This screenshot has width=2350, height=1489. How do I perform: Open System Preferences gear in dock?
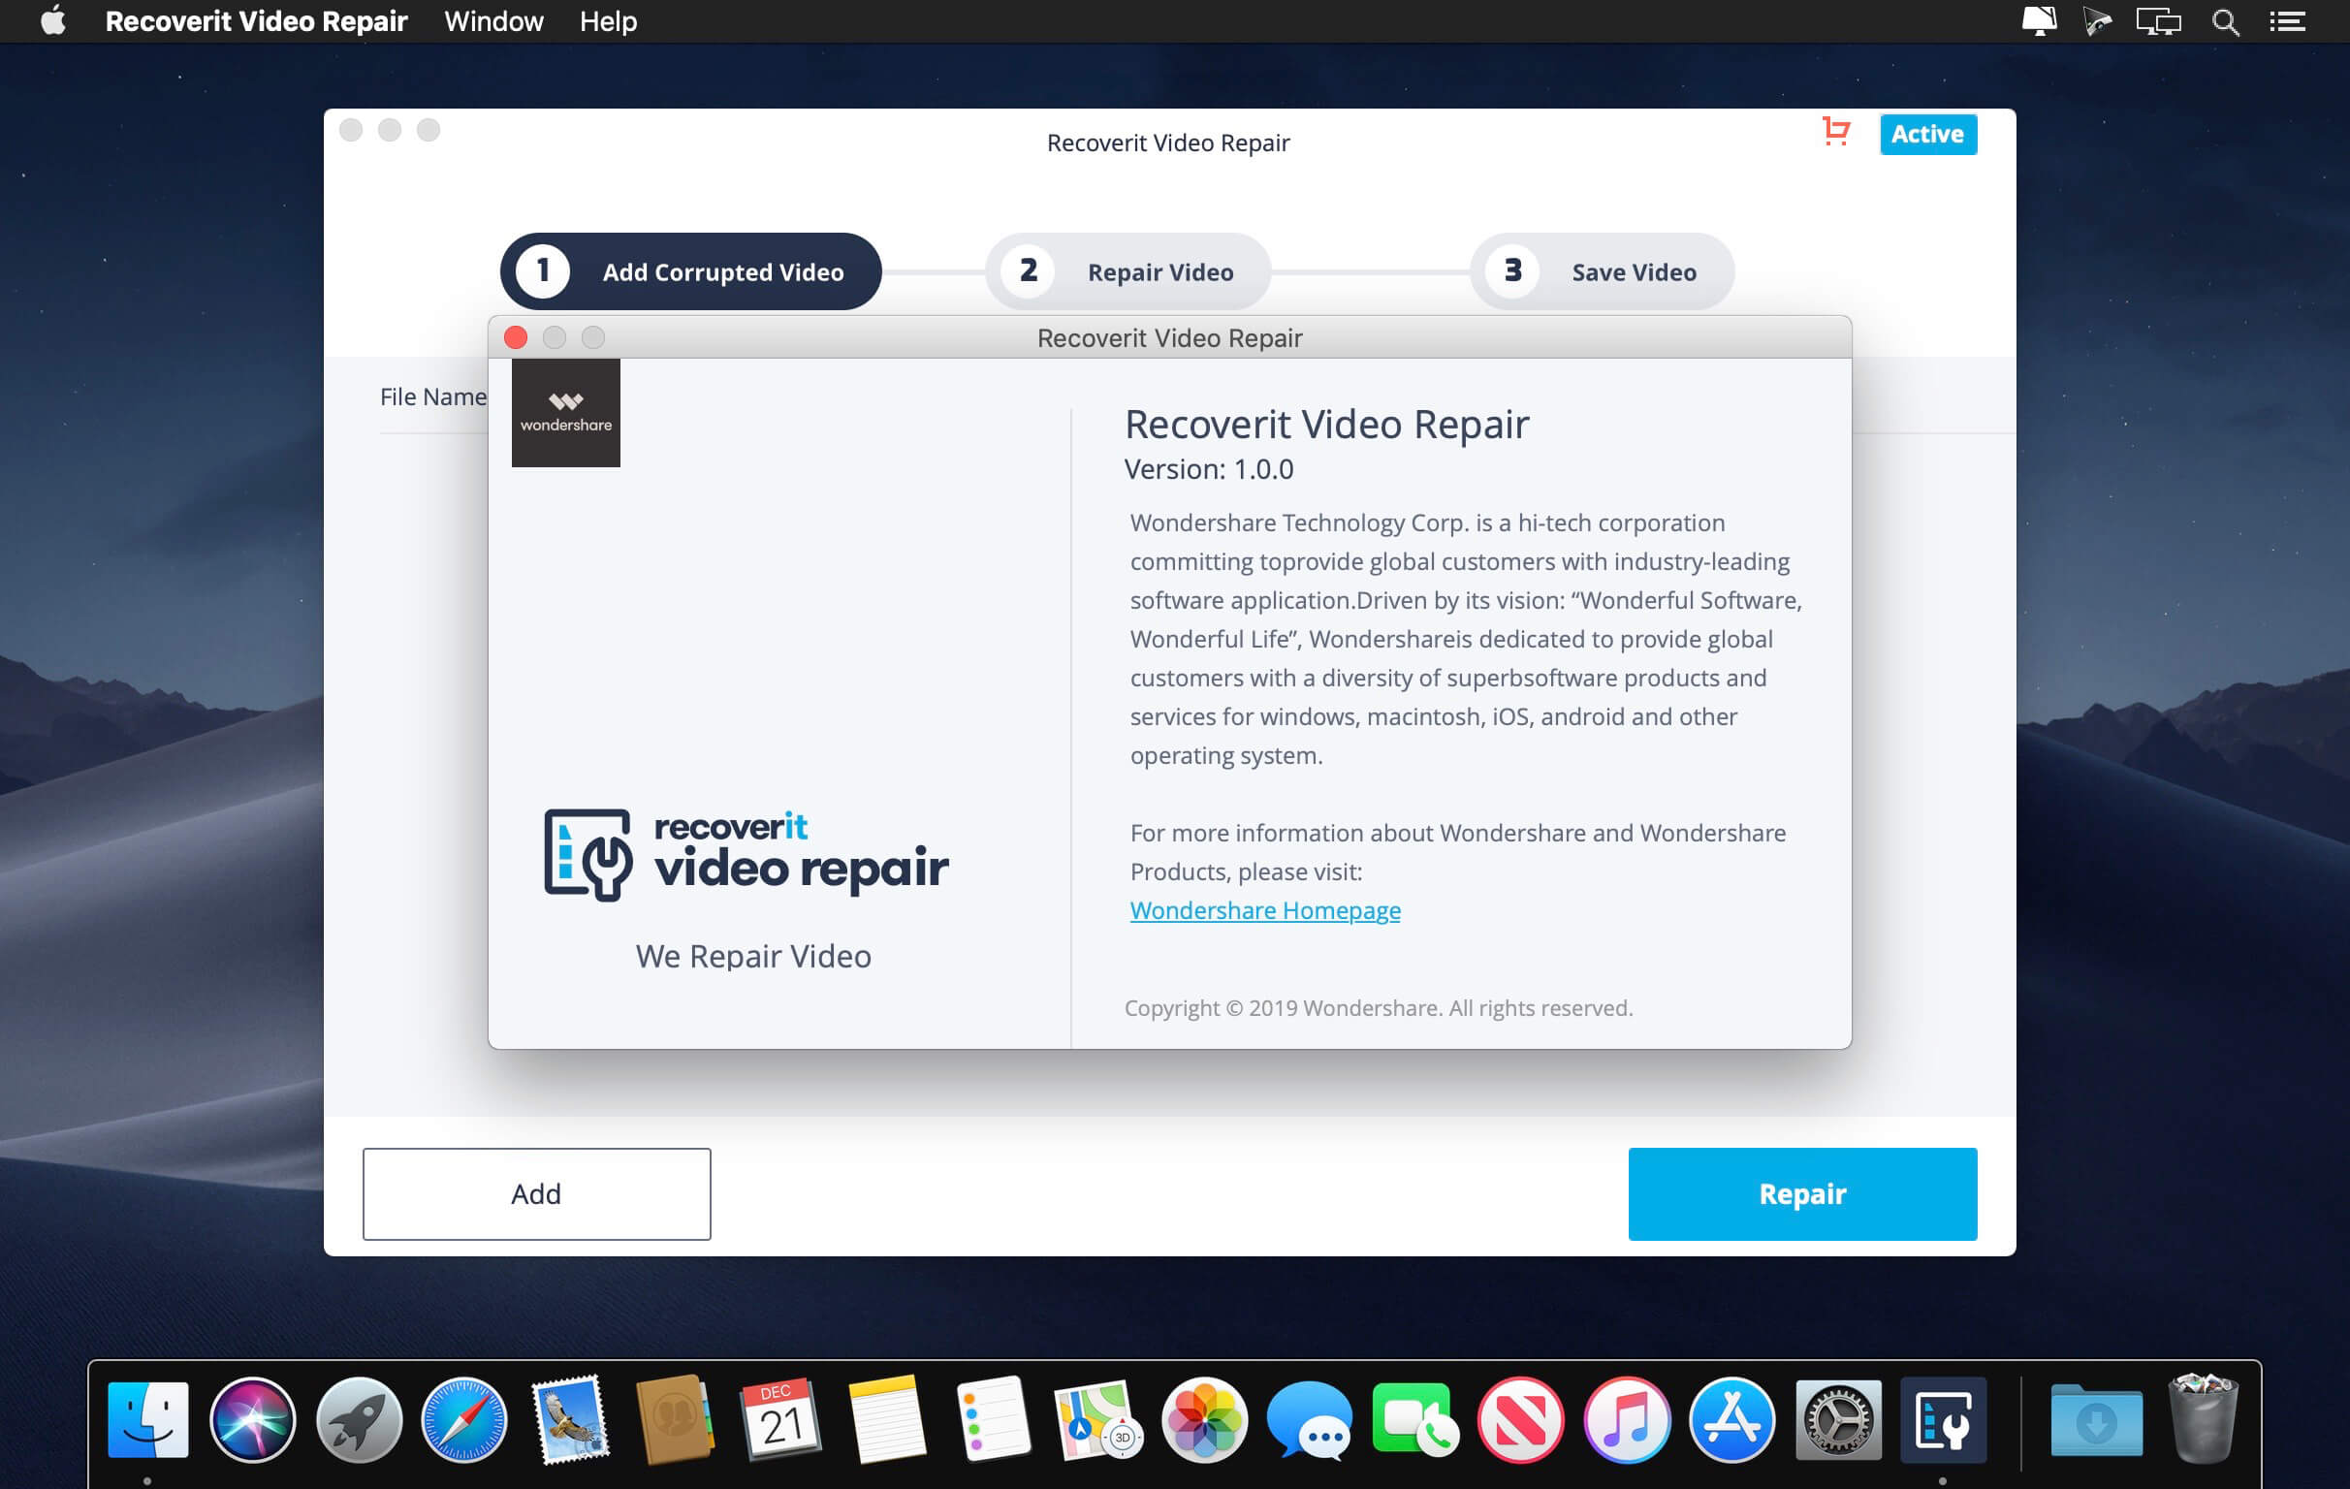click(1838, 1420)
